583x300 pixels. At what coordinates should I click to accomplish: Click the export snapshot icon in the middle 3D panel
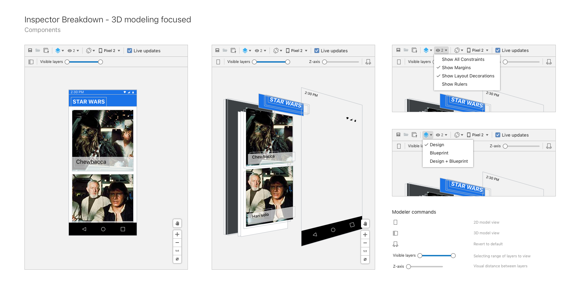(x=233, y=51)
